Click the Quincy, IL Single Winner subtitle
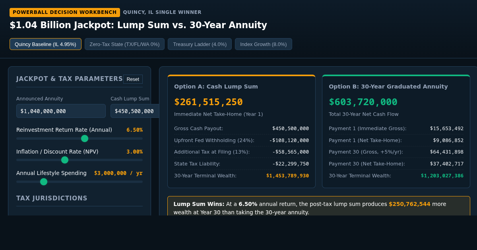The height and width of the screenshot is (250, 477). 162,12
